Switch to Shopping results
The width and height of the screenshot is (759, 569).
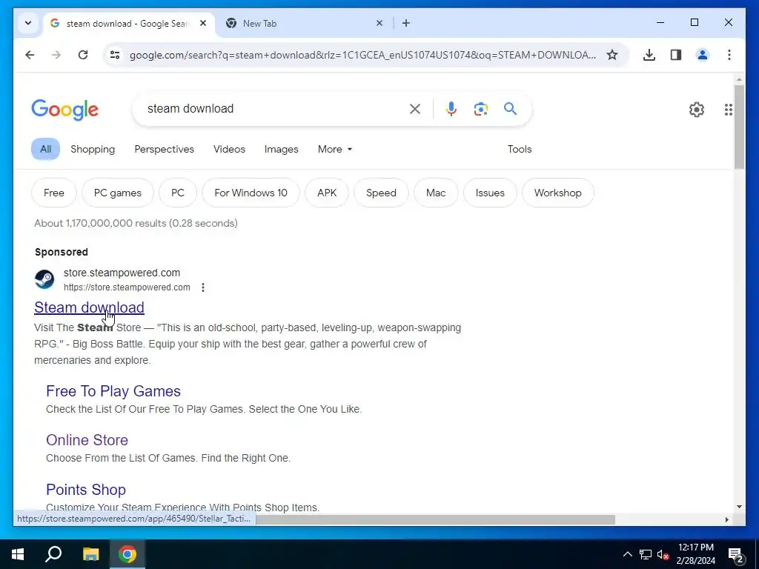pyautogui.click(x=93, y=149)
